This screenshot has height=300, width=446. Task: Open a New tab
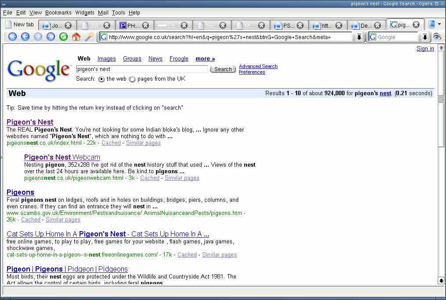pos(19,25)
